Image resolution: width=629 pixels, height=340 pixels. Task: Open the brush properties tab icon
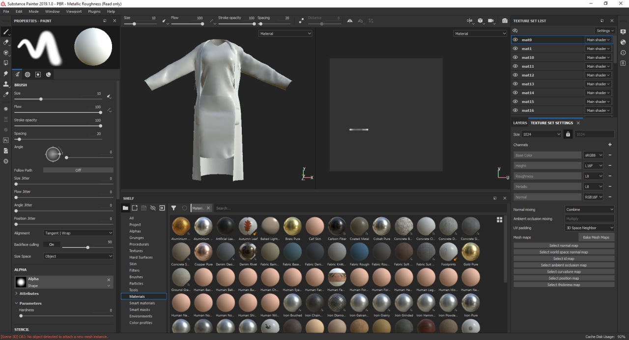pos(17,75)
